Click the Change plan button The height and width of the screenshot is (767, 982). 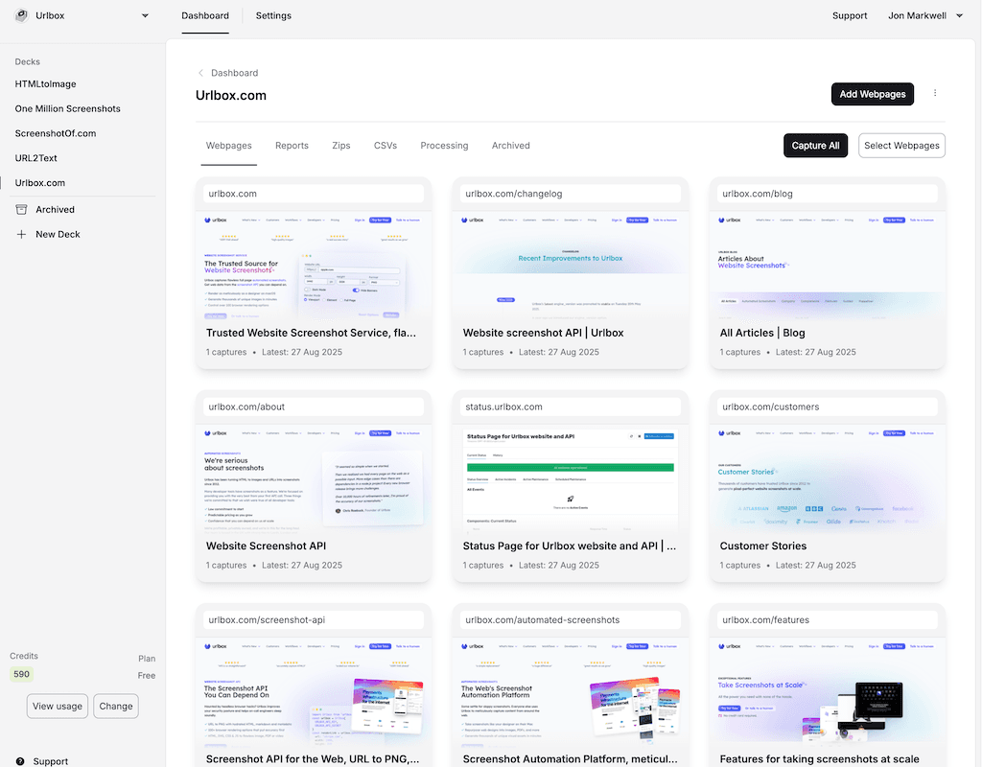(115, 706)
